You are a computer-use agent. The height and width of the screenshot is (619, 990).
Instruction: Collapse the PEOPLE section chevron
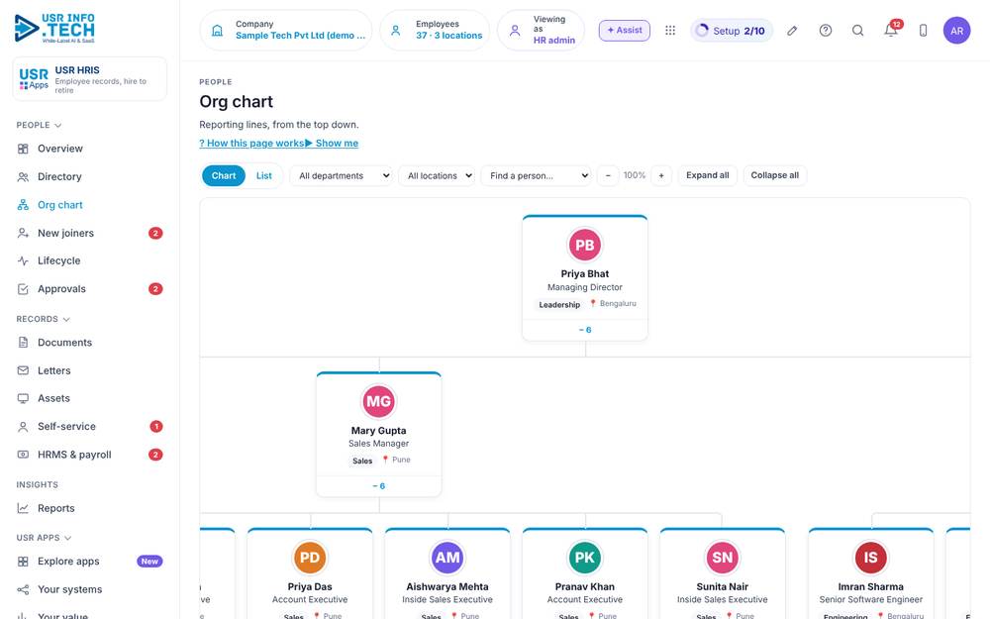(x=58, y=126)
